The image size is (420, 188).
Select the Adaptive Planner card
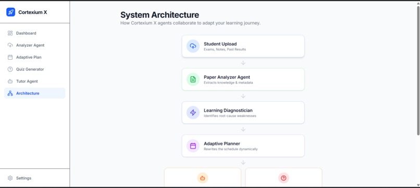[243, 146]
